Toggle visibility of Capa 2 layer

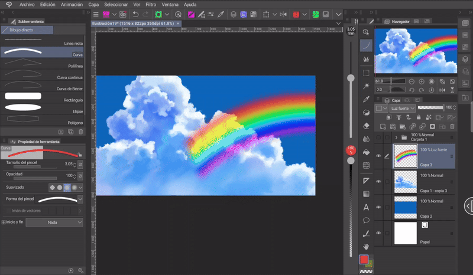[378, 207]
